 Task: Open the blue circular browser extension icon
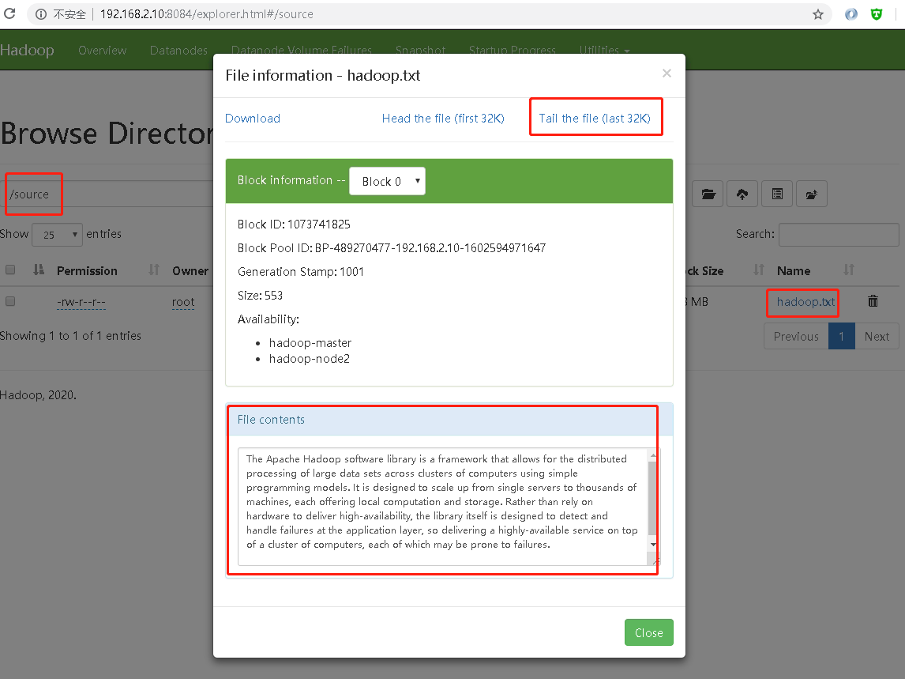tap(851, 14)
